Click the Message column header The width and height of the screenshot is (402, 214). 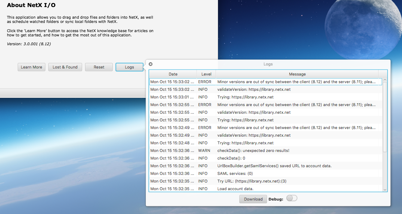297,74
